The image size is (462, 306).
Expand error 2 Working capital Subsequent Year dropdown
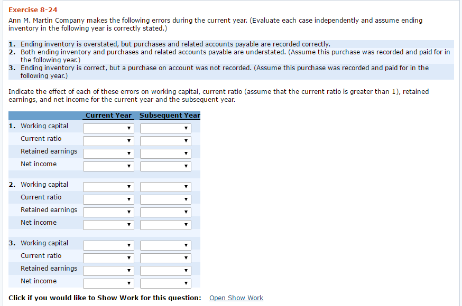tap(165, 187)
